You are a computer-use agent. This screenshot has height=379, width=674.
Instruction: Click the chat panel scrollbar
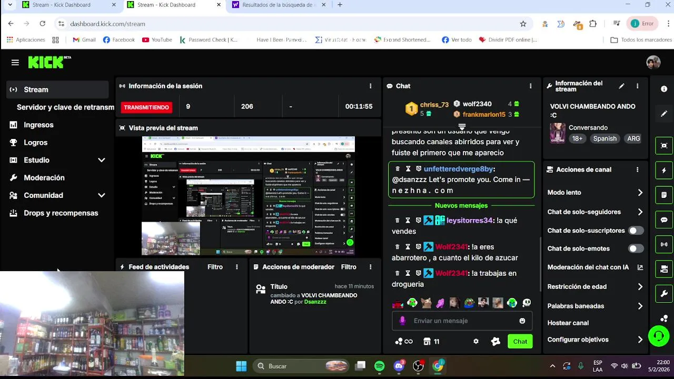540,263
